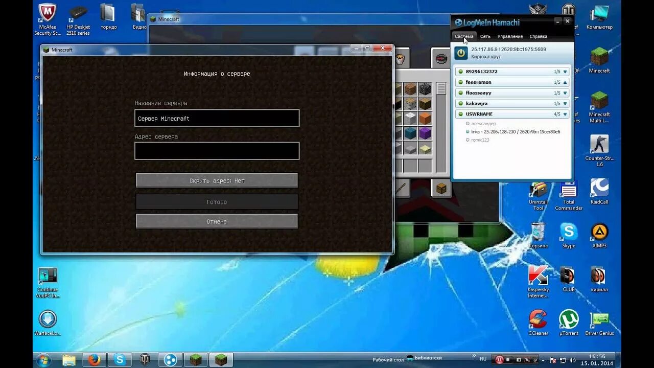Open the Minecraft Multi Launcher desktop shortcut
The width and height of the screenshot is (654, 368).
point(599,107)
